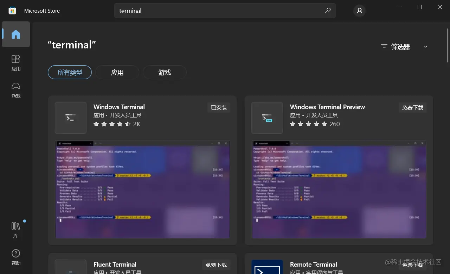Open the user account profile icon
The height and width of the screenshot is (274, 450).
coord(359,11)
